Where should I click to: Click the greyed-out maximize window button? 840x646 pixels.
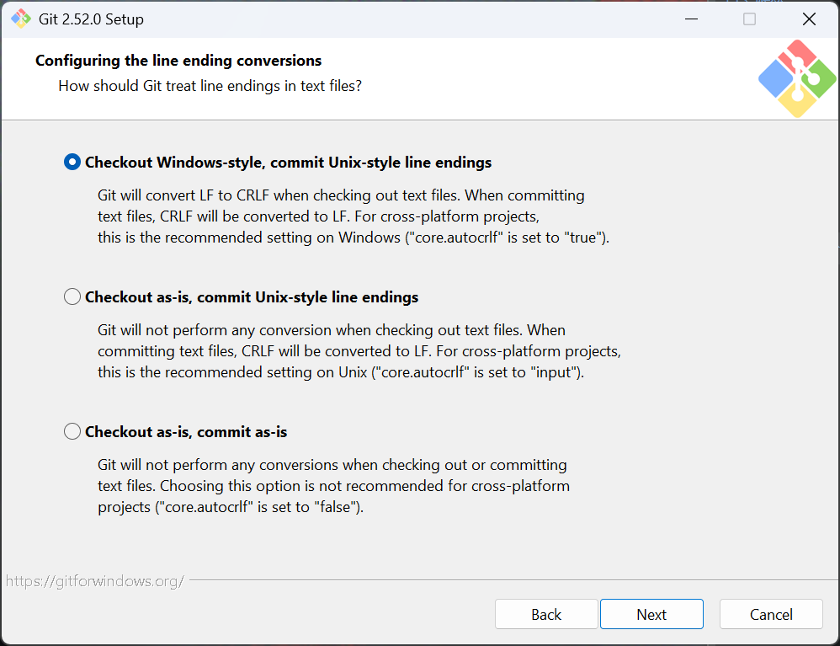(749, 19)
